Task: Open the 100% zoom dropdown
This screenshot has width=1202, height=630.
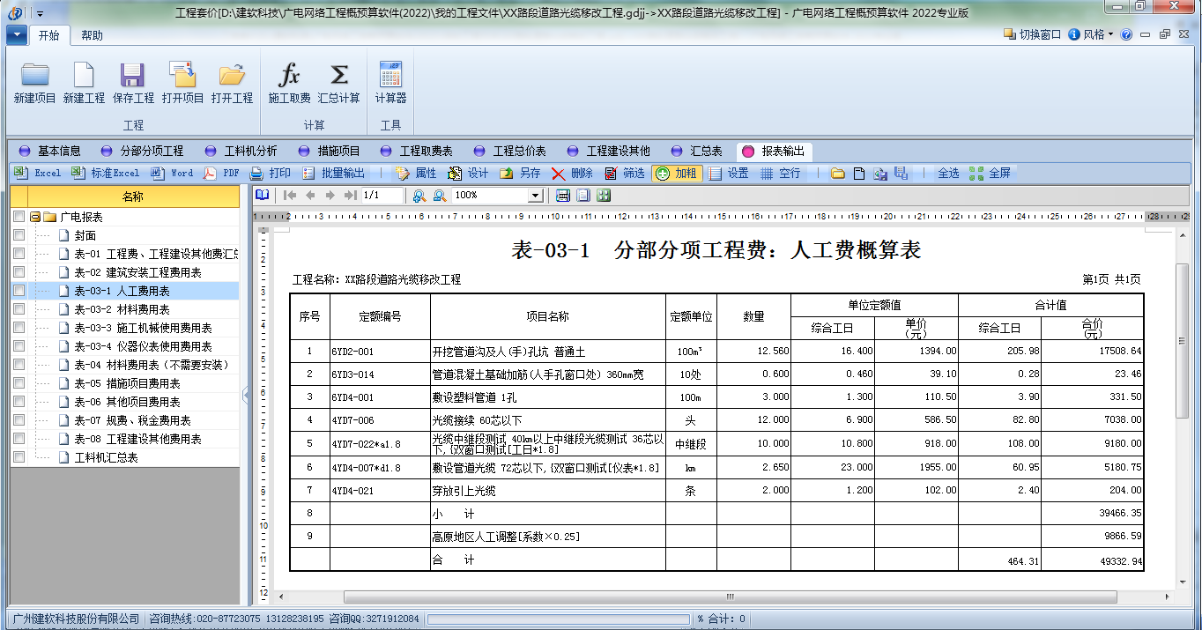Action: coord(535,196)
